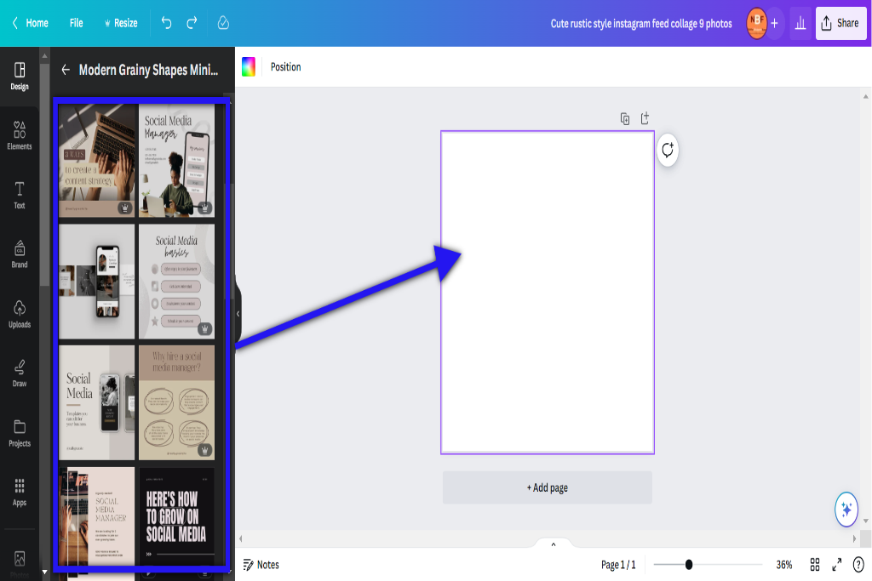
Task: Open the rainbow background color swatch
Action: pos(249,66)
